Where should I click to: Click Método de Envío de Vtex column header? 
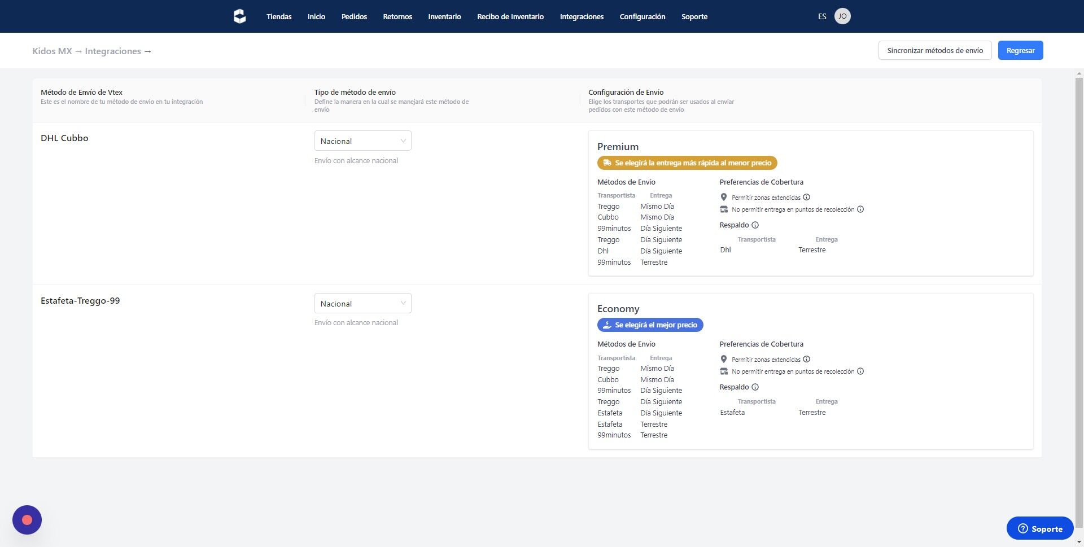click(81, 92)
